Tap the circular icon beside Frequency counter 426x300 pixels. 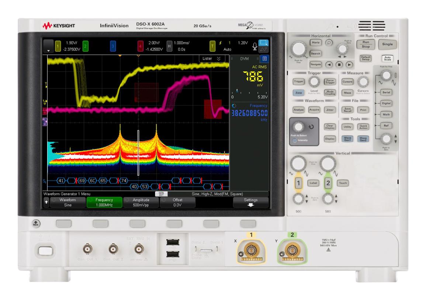(x=234, y=106)
